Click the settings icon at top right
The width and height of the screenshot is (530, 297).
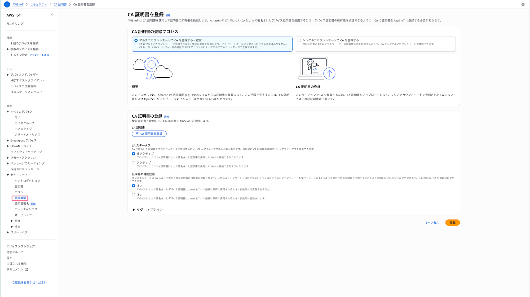[x=523, y=5]
